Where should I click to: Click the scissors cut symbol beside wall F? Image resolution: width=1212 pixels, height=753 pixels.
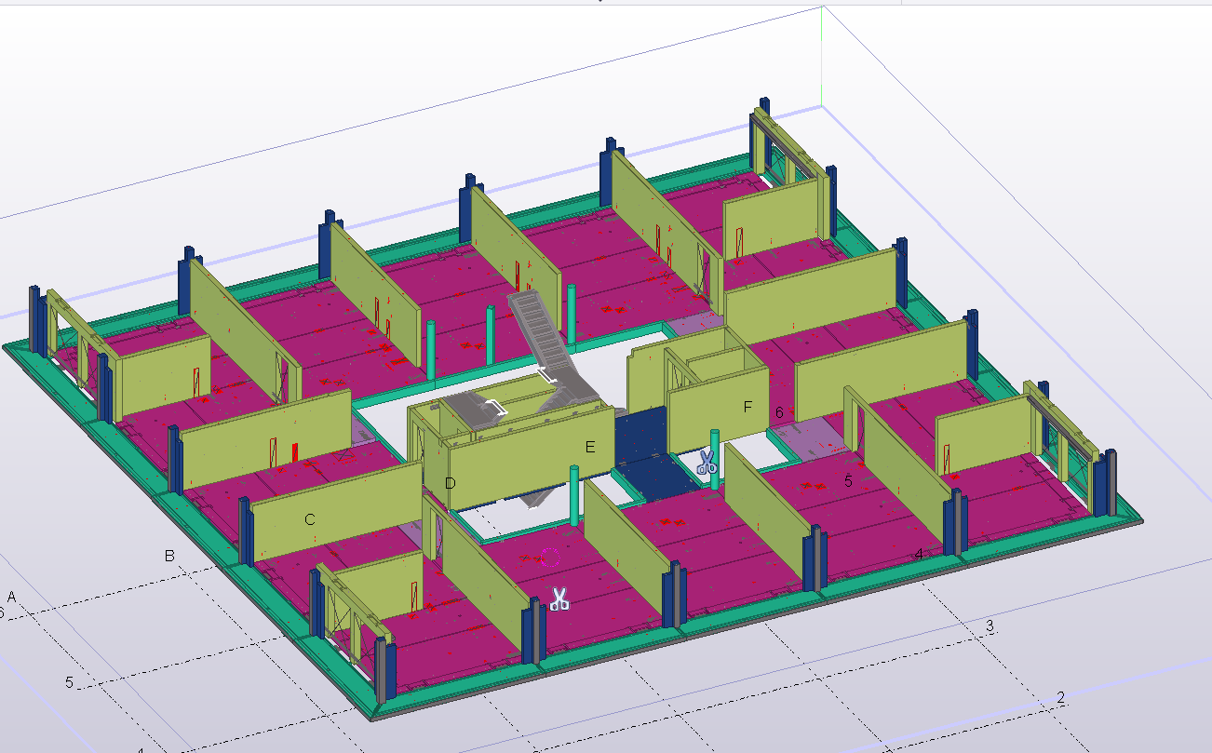707,462
